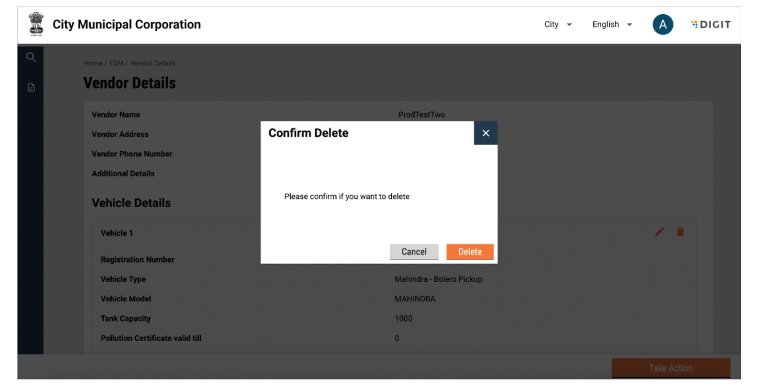Viewport: 768px width, 390px height.
Task: Click the Confirm Delete dialog heading
Action: click(x=309, y=133)
